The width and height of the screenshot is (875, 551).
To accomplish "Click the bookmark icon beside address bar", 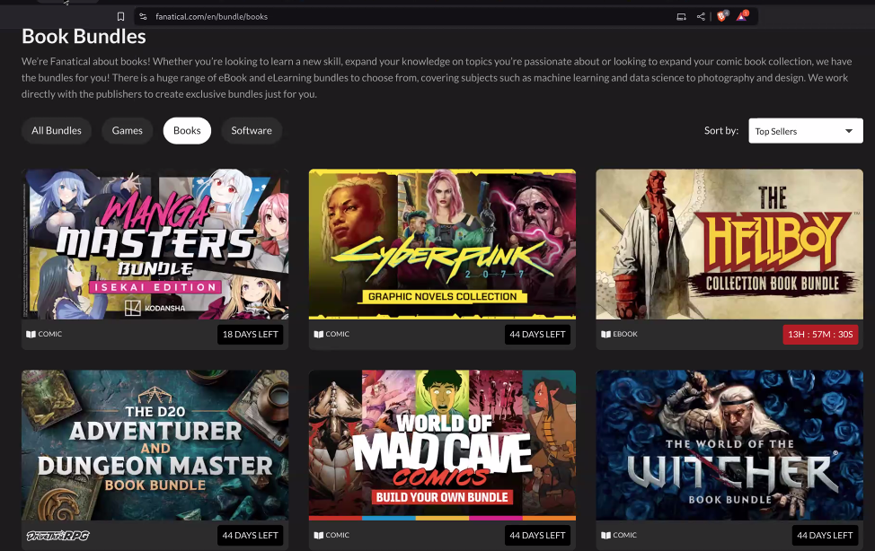I will pos(120,17).
